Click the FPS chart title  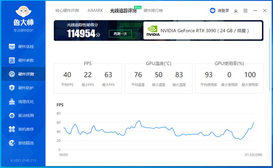tap(60, 105)
